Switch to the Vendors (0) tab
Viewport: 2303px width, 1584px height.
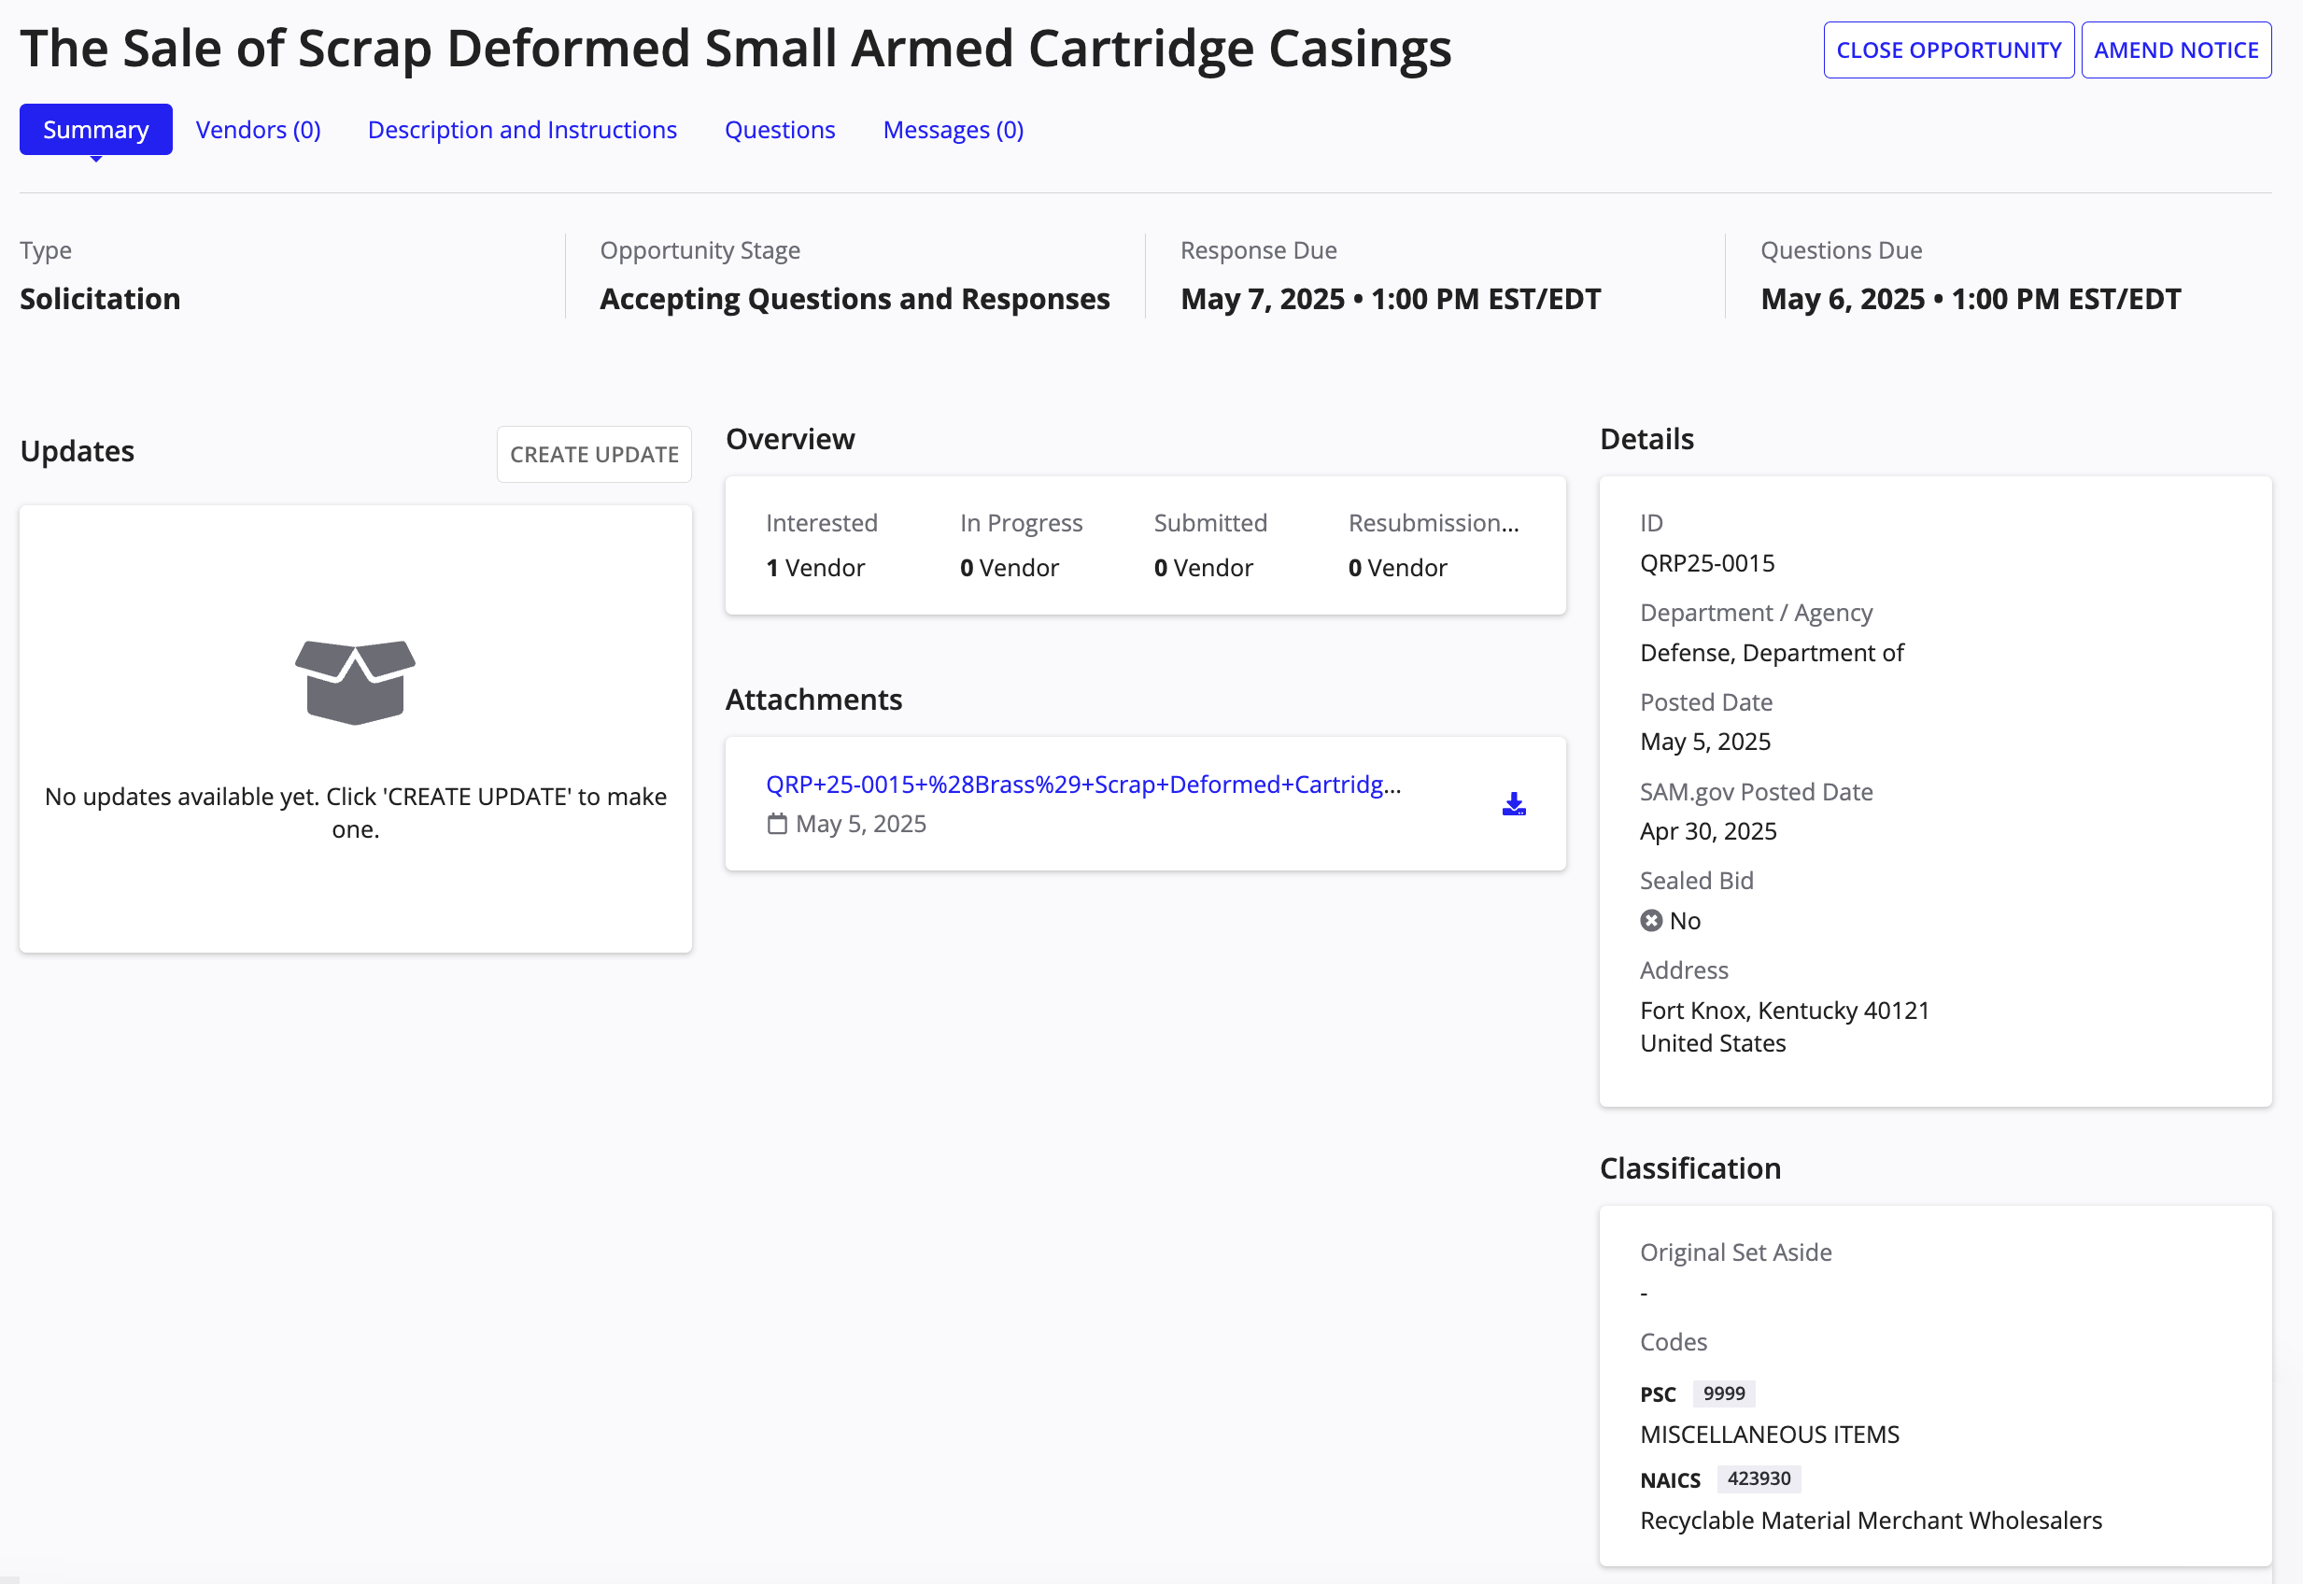pos(258,130)
